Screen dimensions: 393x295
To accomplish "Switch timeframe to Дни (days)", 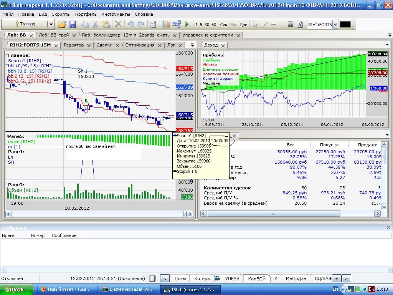I will 243,25.
